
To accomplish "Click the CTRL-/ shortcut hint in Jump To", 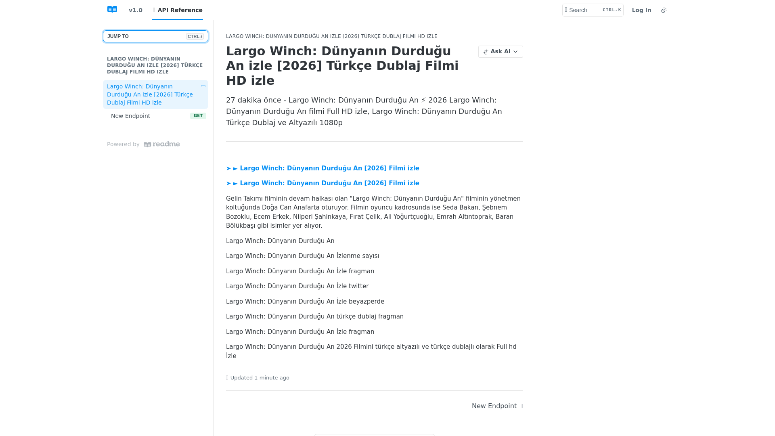I will tap(195, 36).
